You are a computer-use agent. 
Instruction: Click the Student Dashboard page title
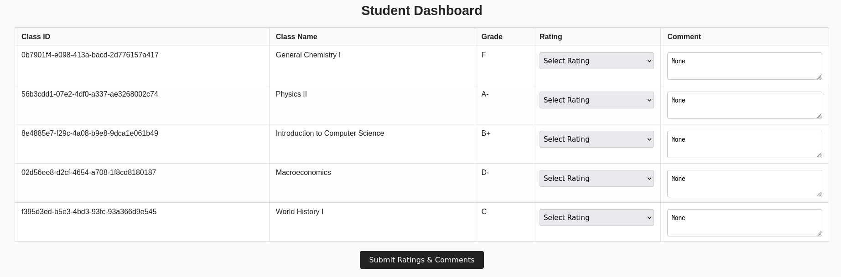point(421,10)
